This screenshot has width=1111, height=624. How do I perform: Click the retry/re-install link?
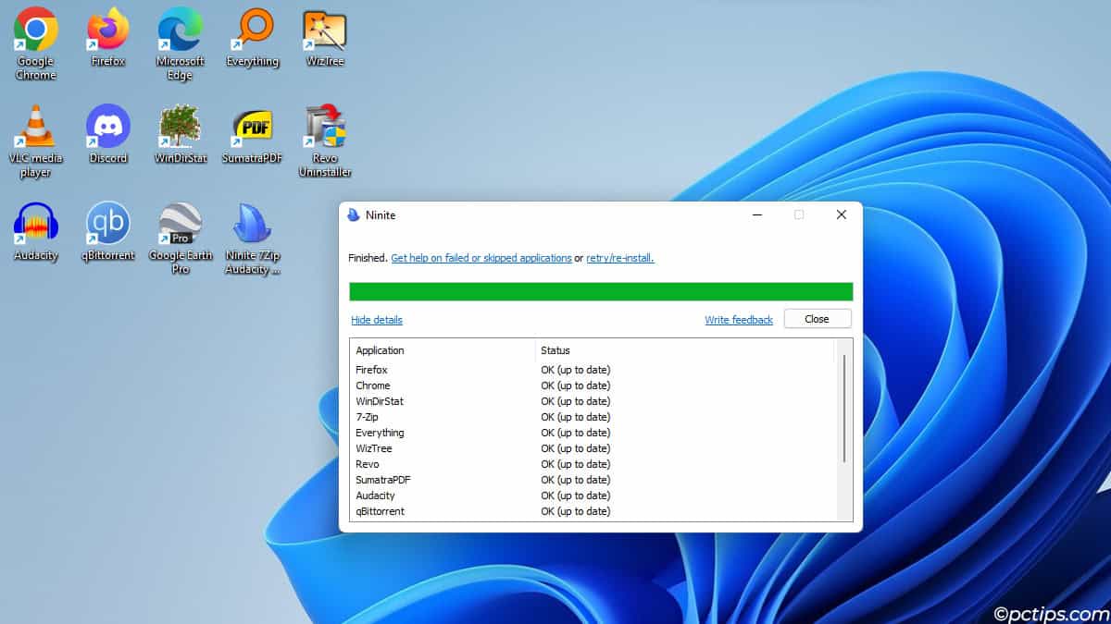pos(619,258)
